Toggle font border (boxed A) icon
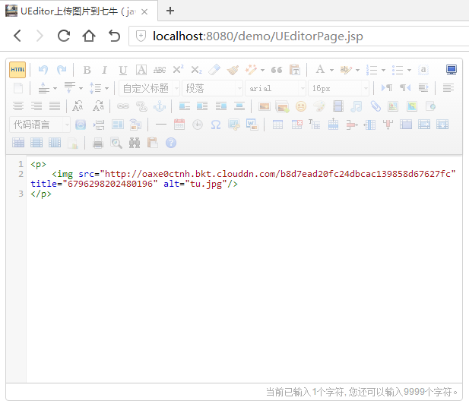The width and height of the screenshot is (469, 407). tap(141, 70)
